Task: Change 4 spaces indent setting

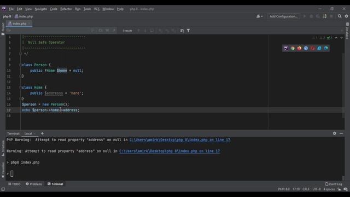Action: [x=329, y=189]
